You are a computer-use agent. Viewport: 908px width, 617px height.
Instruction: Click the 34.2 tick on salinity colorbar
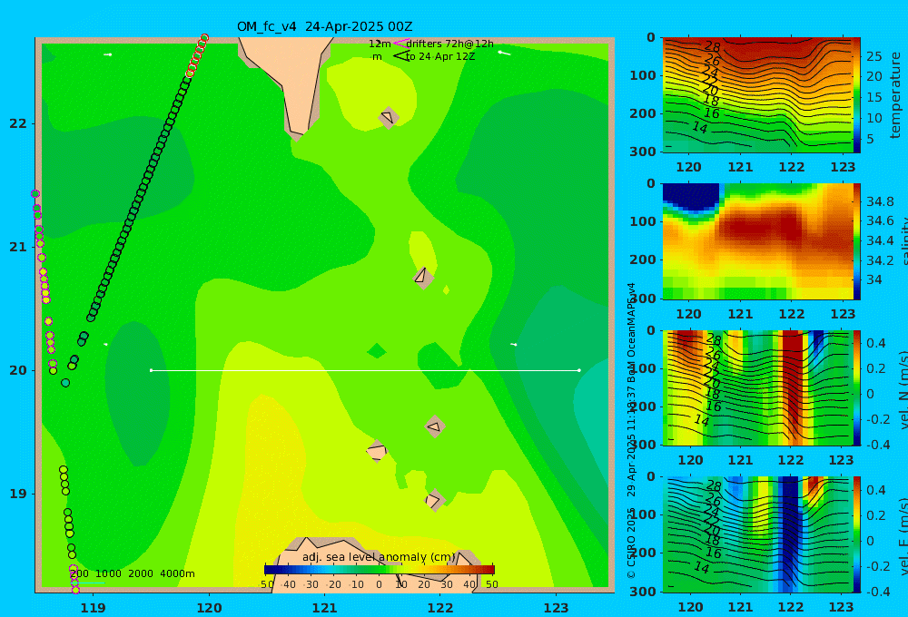pyautogui.click(x=880, y=260)
